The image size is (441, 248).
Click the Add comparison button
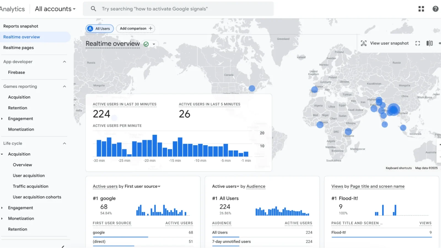pos(135,28)
